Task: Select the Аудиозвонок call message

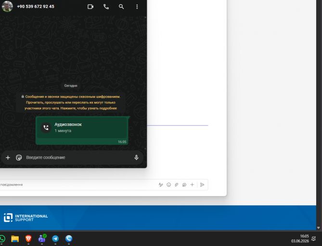Action: click(82, 131)
